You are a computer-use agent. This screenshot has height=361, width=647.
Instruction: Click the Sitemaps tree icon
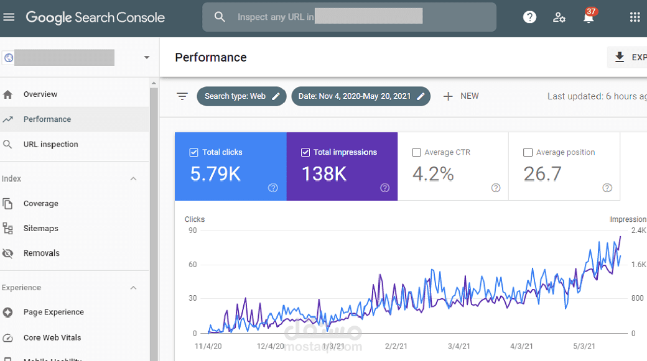7,228
